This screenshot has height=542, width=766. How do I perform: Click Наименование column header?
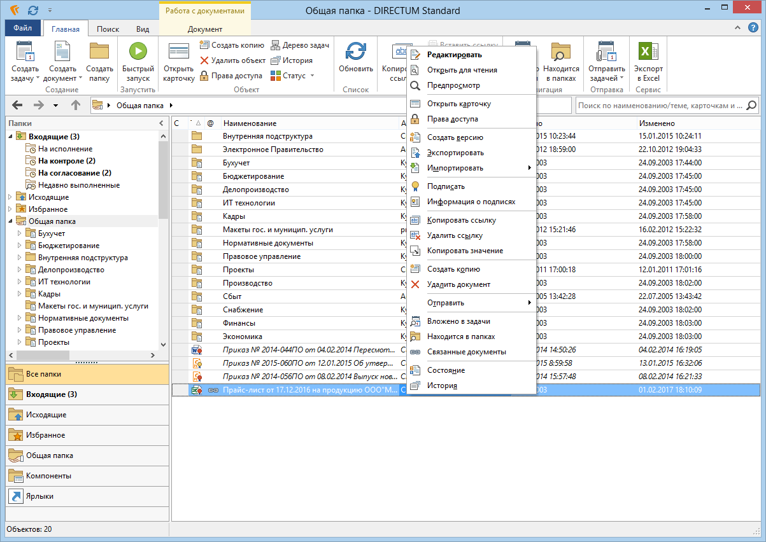pyautogui.click(x=309, y=123)
